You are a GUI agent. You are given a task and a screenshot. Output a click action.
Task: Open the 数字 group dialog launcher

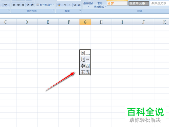click(80, 10)
